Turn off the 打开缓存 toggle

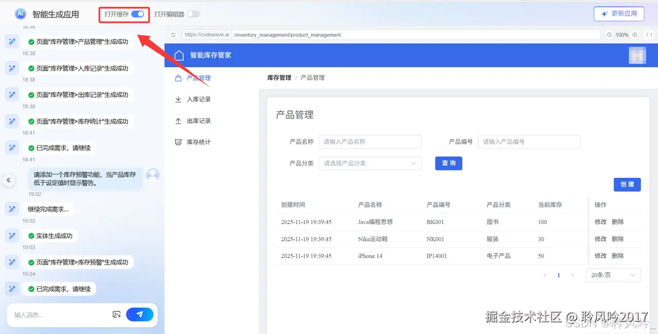[x=136, y=14]
